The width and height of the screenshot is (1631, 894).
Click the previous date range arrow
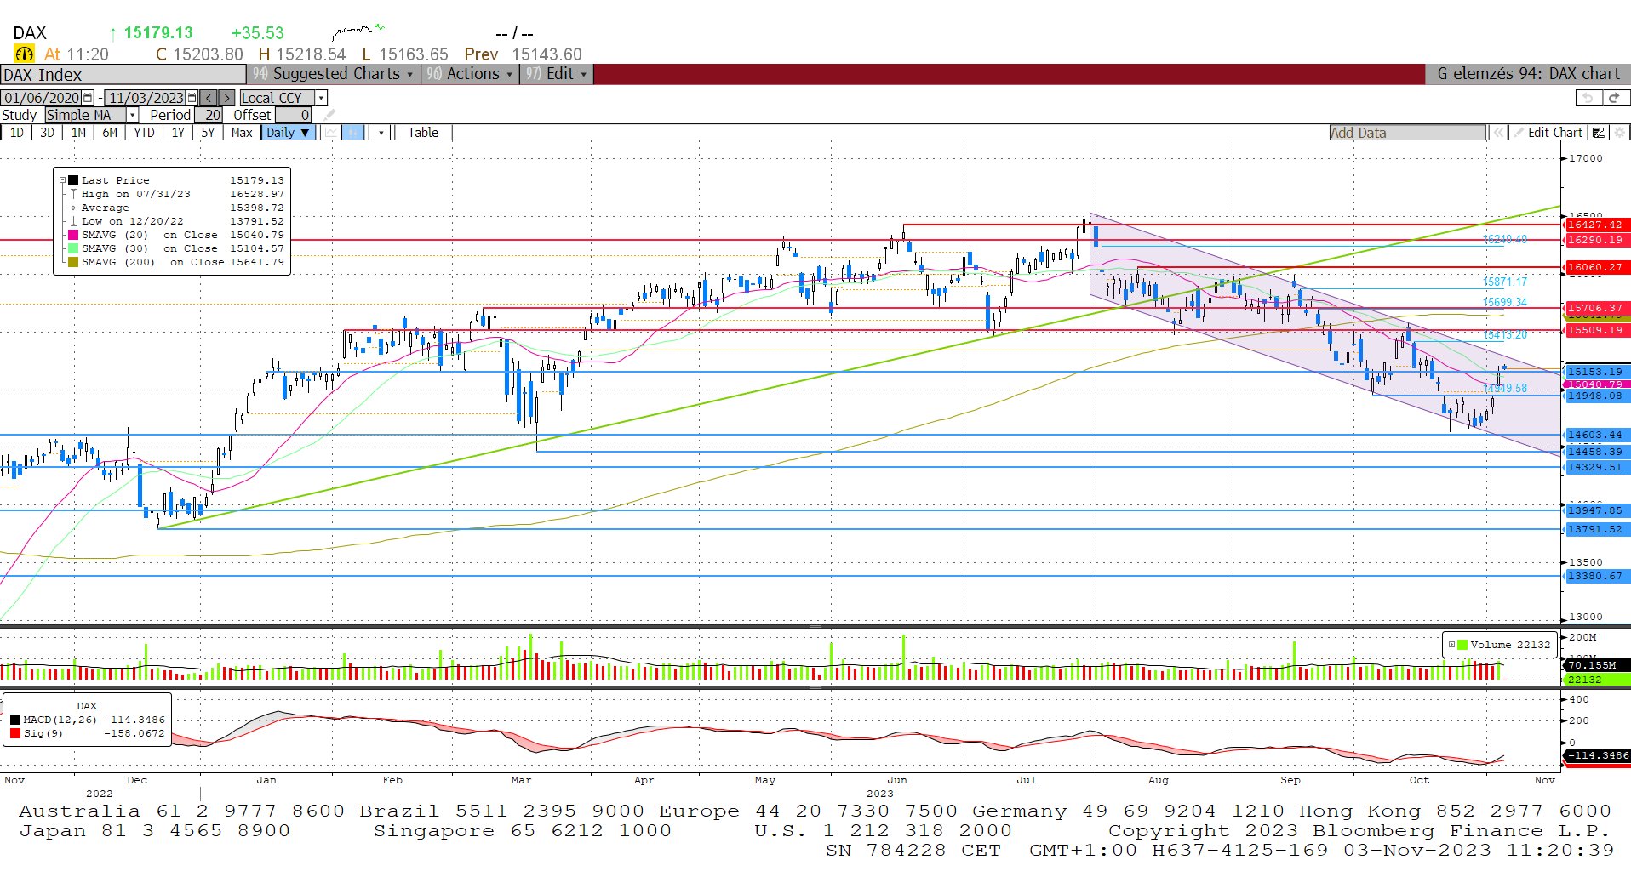pyautogui.click(x=209, y=98)
